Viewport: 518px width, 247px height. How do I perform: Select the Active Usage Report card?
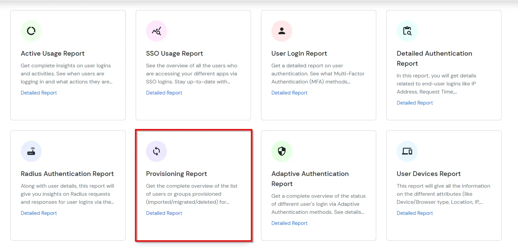pos(68,65)
